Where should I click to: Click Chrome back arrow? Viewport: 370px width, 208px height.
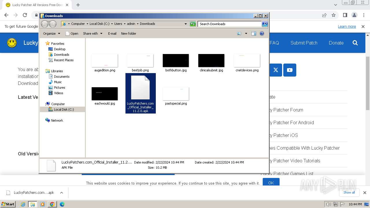tap(6, 15)
